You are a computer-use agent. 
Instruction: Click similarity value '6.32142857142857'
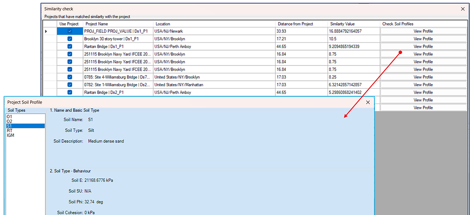click(x=354, y=85)
